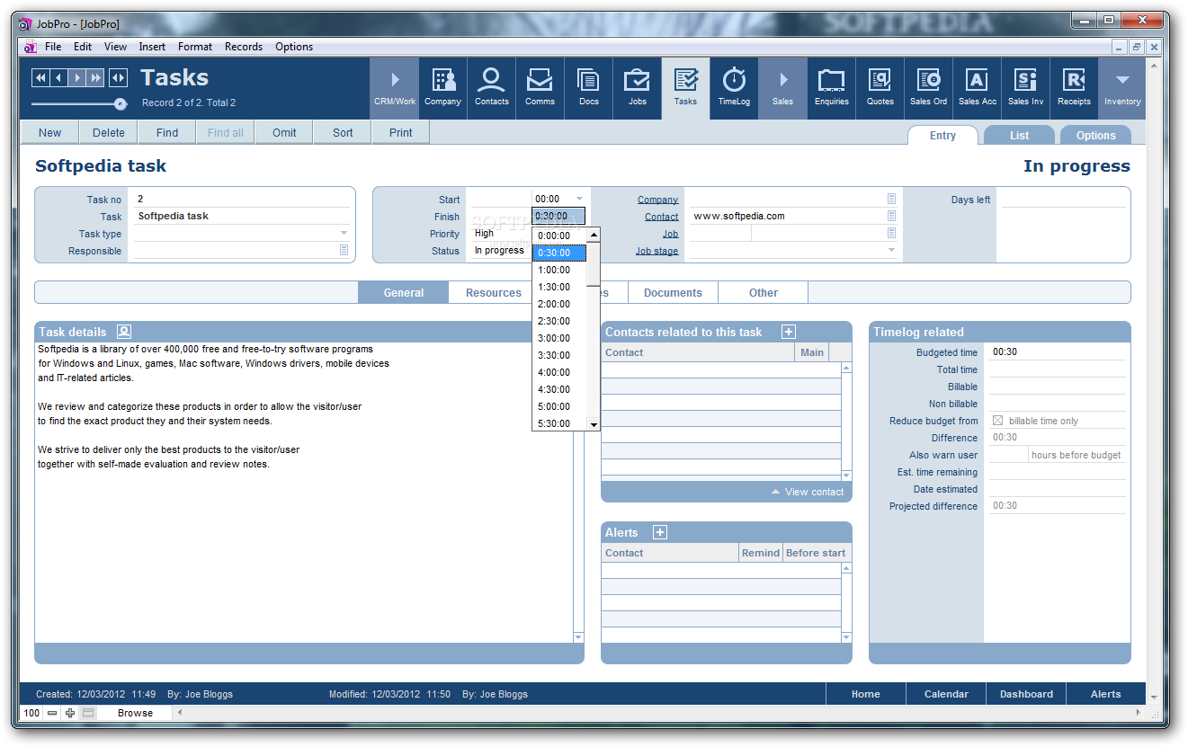
Task: Add a new alert with plus icon
Action: [x=659, y=532]
